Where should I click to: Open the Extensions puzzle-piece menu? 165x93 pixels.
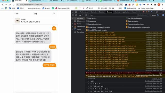click(151, 5)
